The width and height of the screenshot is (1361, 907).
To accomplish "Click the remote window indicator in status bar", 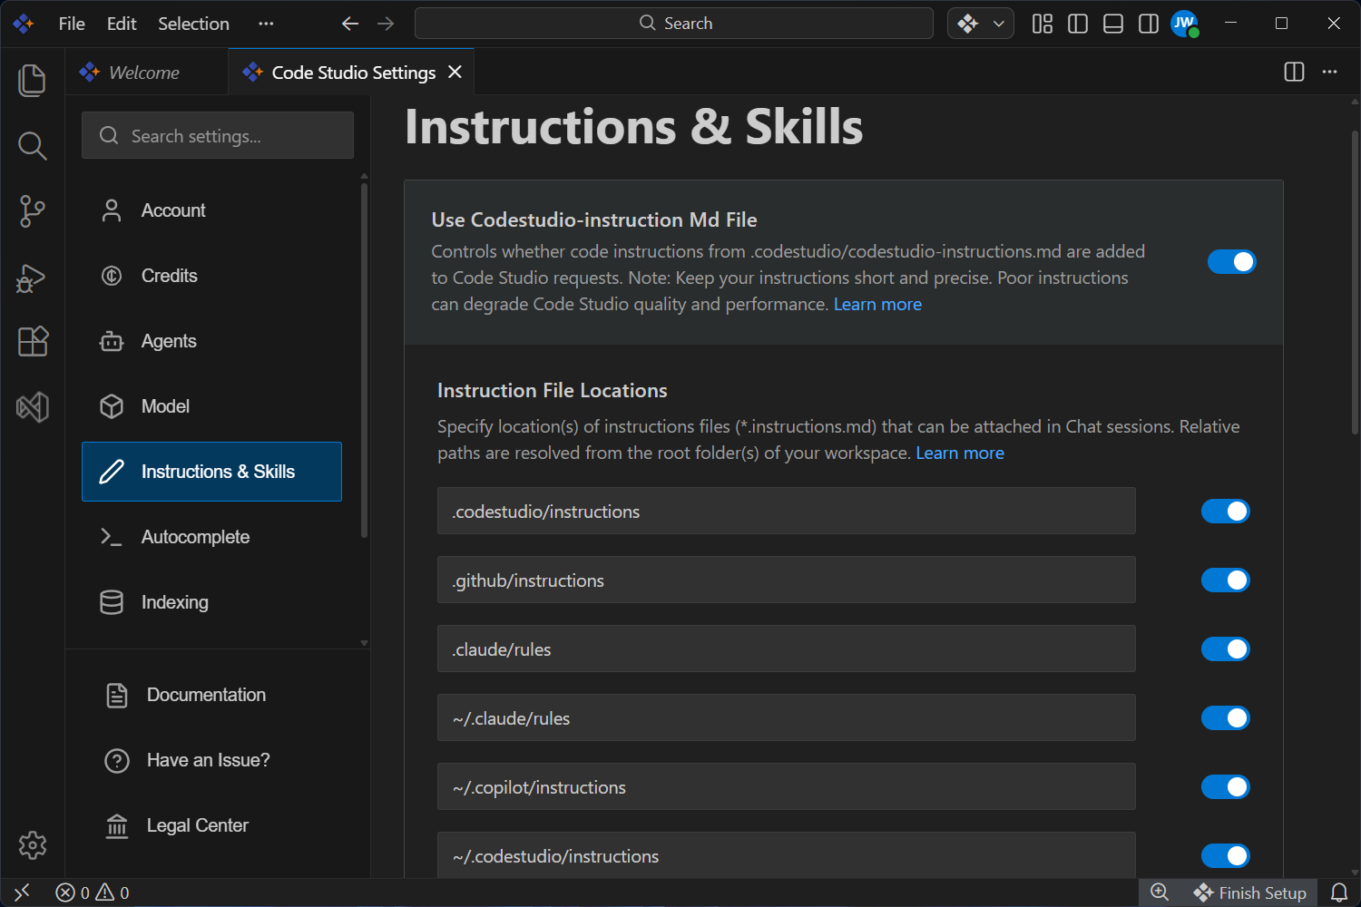I will tap(23, 892).
